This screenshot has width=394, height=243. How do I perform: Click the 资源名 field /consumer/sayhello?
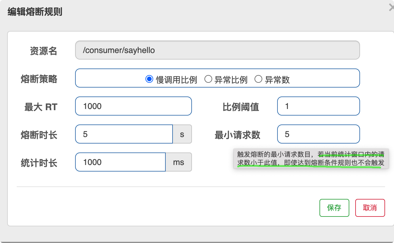[218, 50]
